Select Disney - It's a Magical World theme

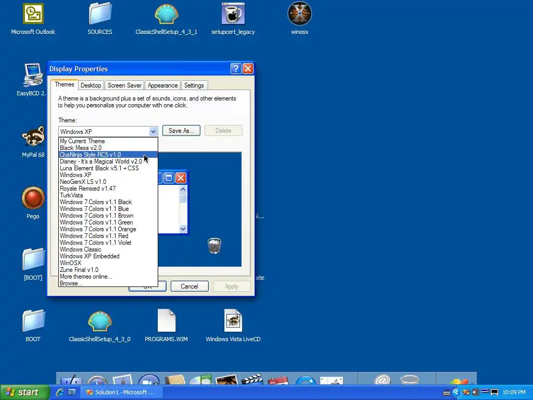point(108,161)
